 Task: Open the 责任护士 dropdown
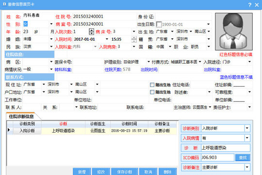(x=249, y=107)
